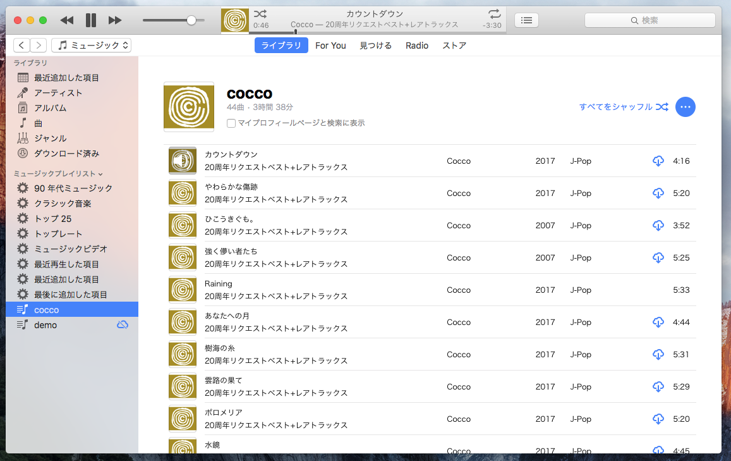Toggle shuffle icon in now playing bar
The height and width of the screenshot is (461, 731).
pos(260,14)
